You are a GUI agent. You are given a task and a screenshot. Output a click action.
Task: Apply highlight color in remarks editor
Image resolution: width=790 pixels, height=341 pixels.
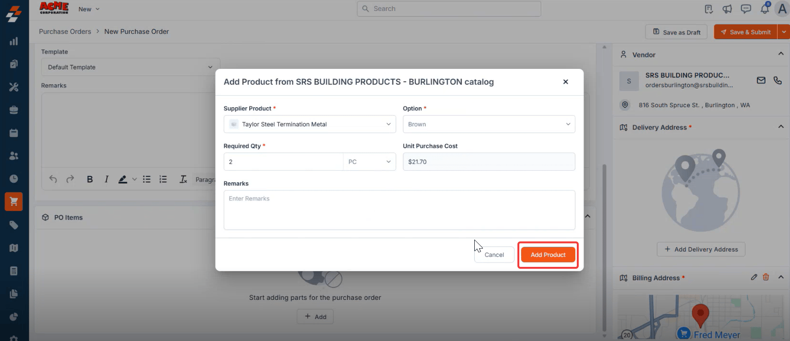pyautogui.click(x=123, y=179)
